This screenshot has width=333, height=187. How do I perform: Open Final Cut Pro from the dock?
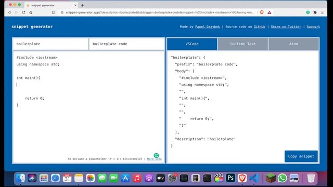219,178
